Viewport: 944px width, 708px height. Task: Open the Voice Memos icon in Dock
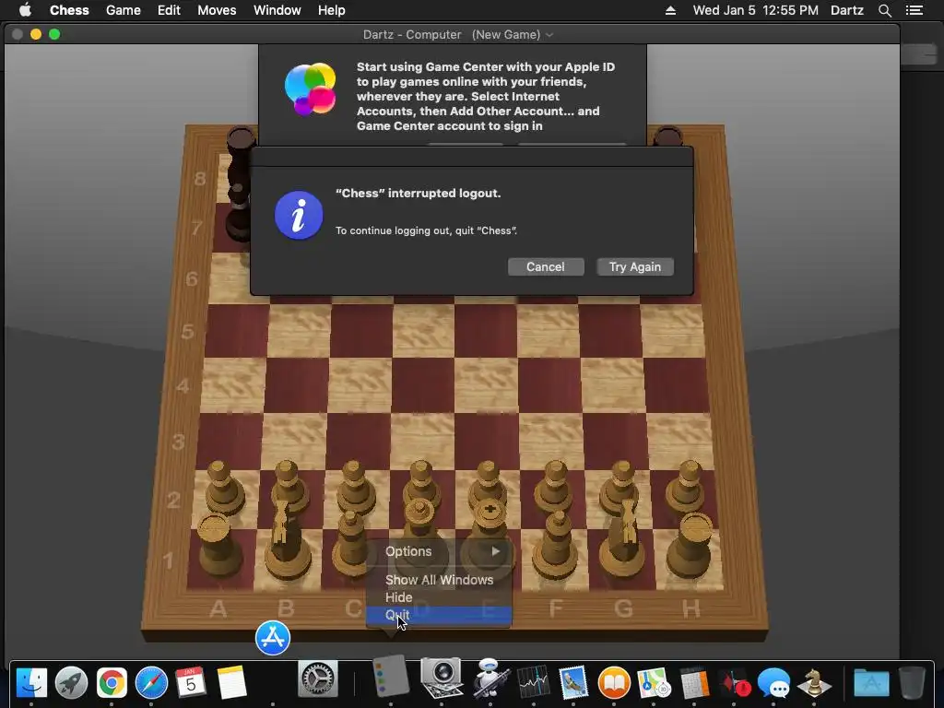tap(734, 683)
